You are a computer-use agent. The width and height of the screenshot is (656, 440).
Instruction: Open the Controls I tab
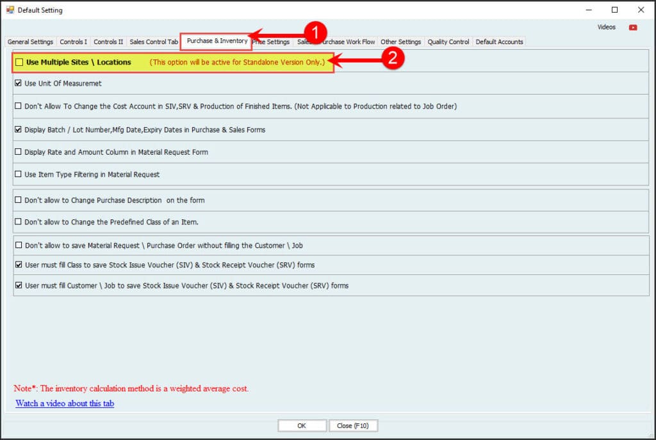[x=73, y=42]
